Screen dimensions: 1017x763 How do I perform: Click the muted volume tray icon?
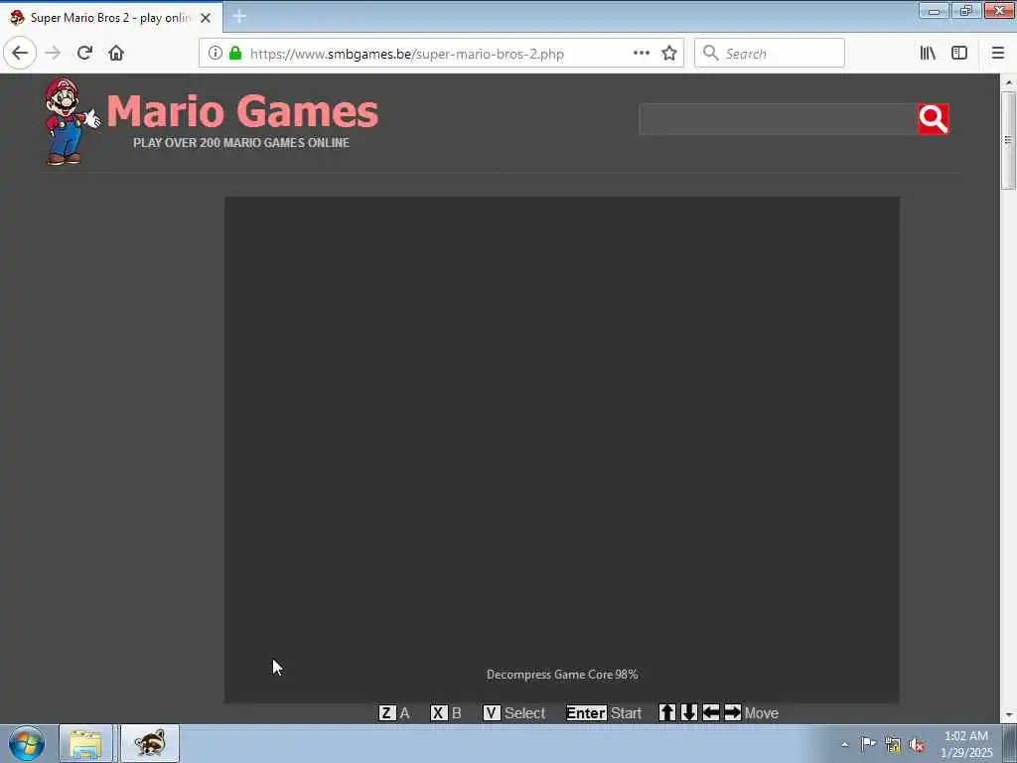917,745
